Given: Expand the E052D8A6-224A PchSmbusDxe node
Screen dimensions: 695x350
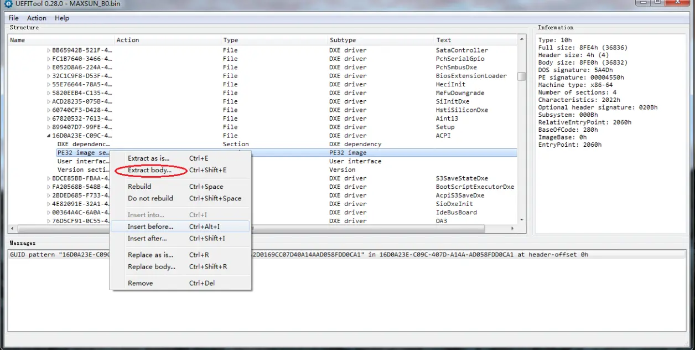Looking at the screenshot, I should tap(48, 68).
